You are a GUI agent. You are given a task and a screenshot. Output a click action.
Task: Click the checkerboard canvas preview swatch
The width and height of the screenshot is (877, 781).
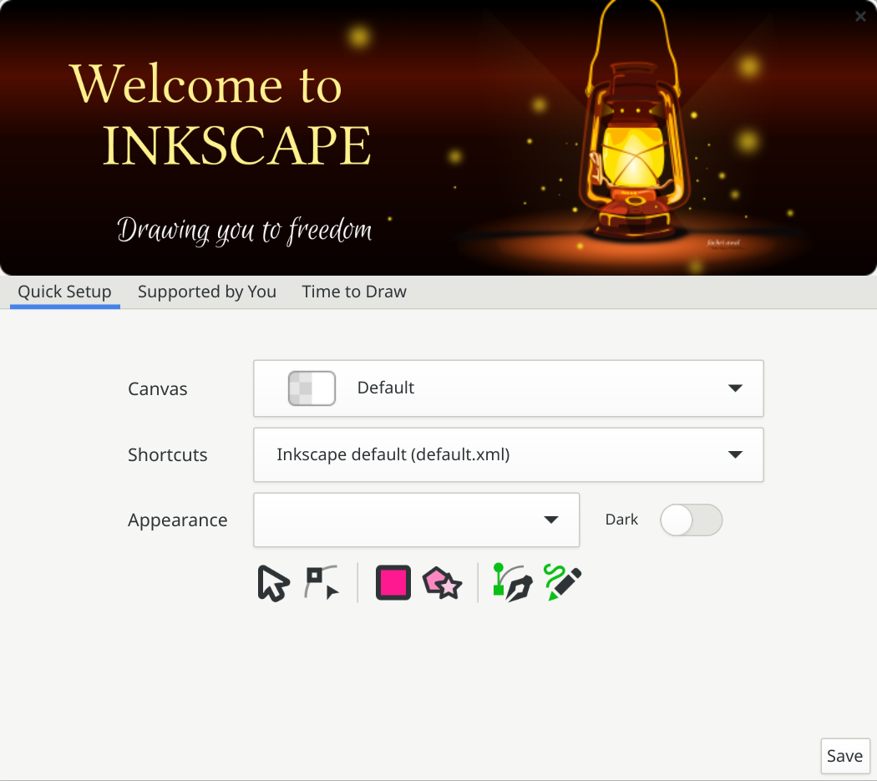(312, 388)
